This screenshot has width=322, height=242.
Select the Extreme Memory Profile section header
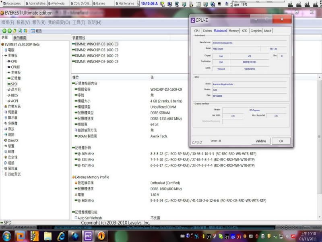click(x=90, y=177)
